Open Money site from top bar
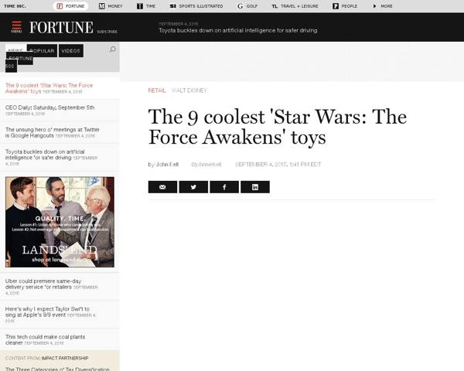464x371 pixels. 109,5
